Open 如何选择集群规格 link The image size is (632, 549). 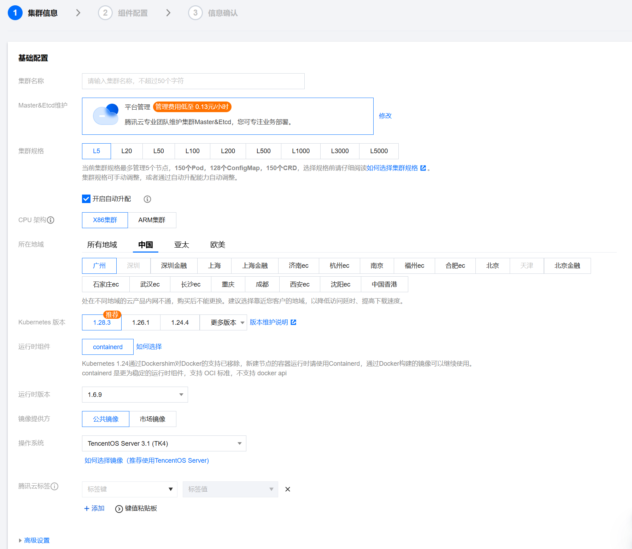point(392,168)
